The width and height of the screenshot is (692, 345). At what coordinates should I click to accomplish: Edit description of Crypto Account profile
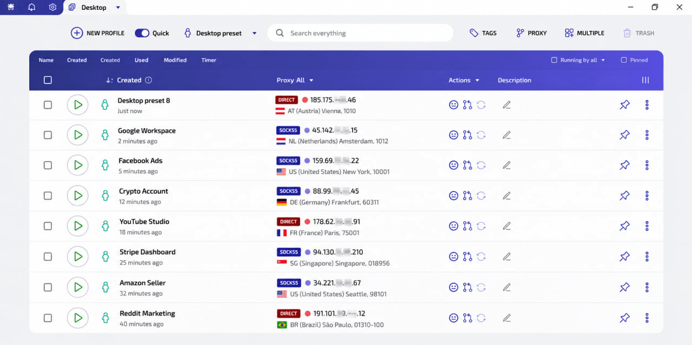507,196
